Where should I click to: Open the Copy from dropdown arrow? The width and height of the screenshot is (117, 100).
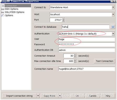[60, 96]
